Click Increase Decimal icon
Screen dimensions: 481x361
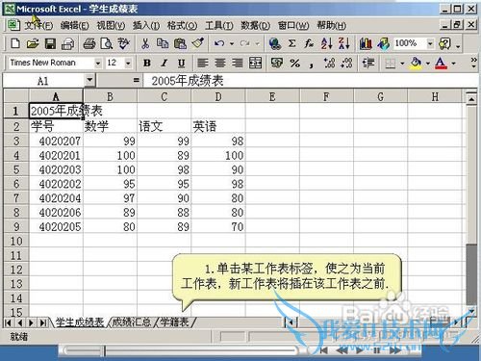(329, 63)
